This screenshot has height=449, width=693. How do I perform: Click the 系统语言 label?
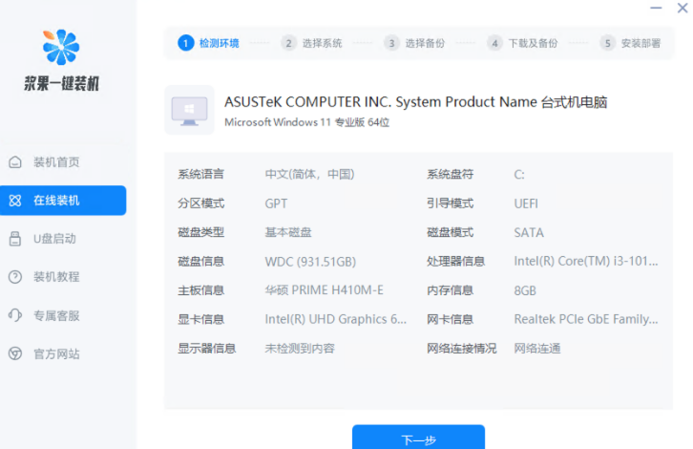pos(201,174)
